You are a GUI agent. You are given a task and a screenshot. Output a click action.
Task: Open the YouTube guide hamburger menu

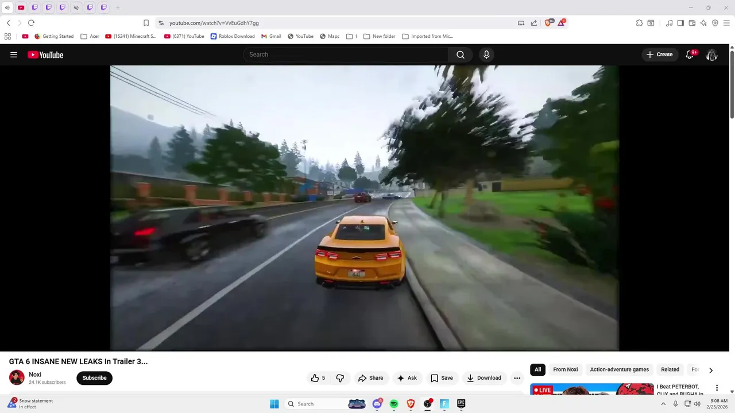pyautogui.click(x=14, y=54)
